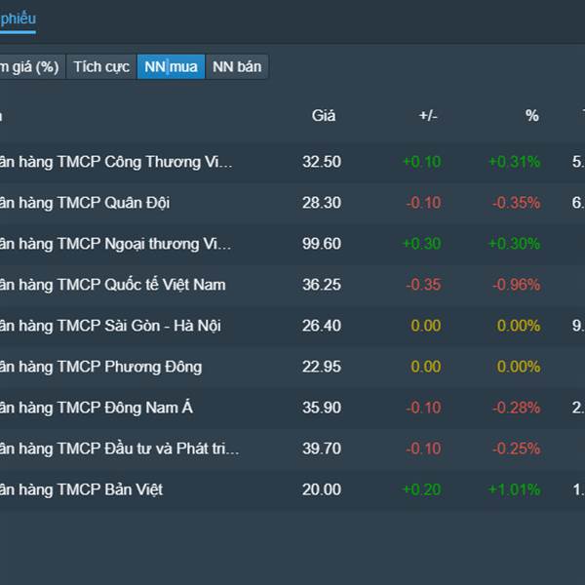Click 0.00% in Sài Gòn - Hà Nội row

(519, 326)
